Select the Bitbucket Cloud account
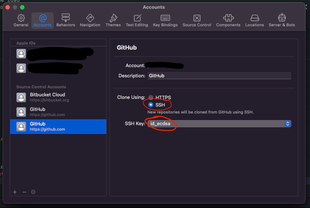Viewport: 310px width, 208px height. pyautogui.click(x=58, y=97)
